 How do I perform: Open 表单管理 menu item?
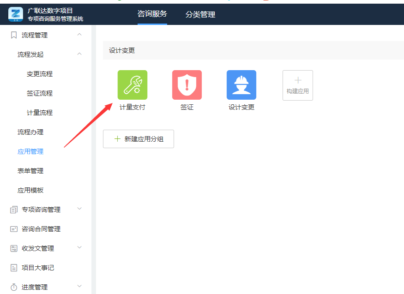point(30,171)
